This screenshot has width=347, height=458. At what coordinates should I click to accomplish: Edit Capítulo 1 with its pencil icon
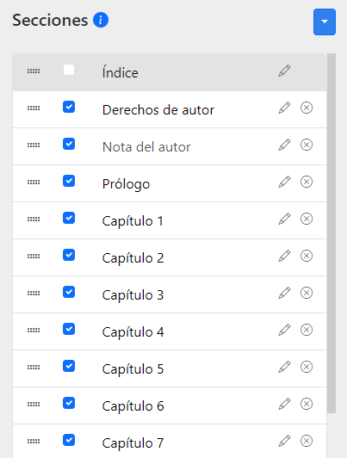tap(284, 219)
